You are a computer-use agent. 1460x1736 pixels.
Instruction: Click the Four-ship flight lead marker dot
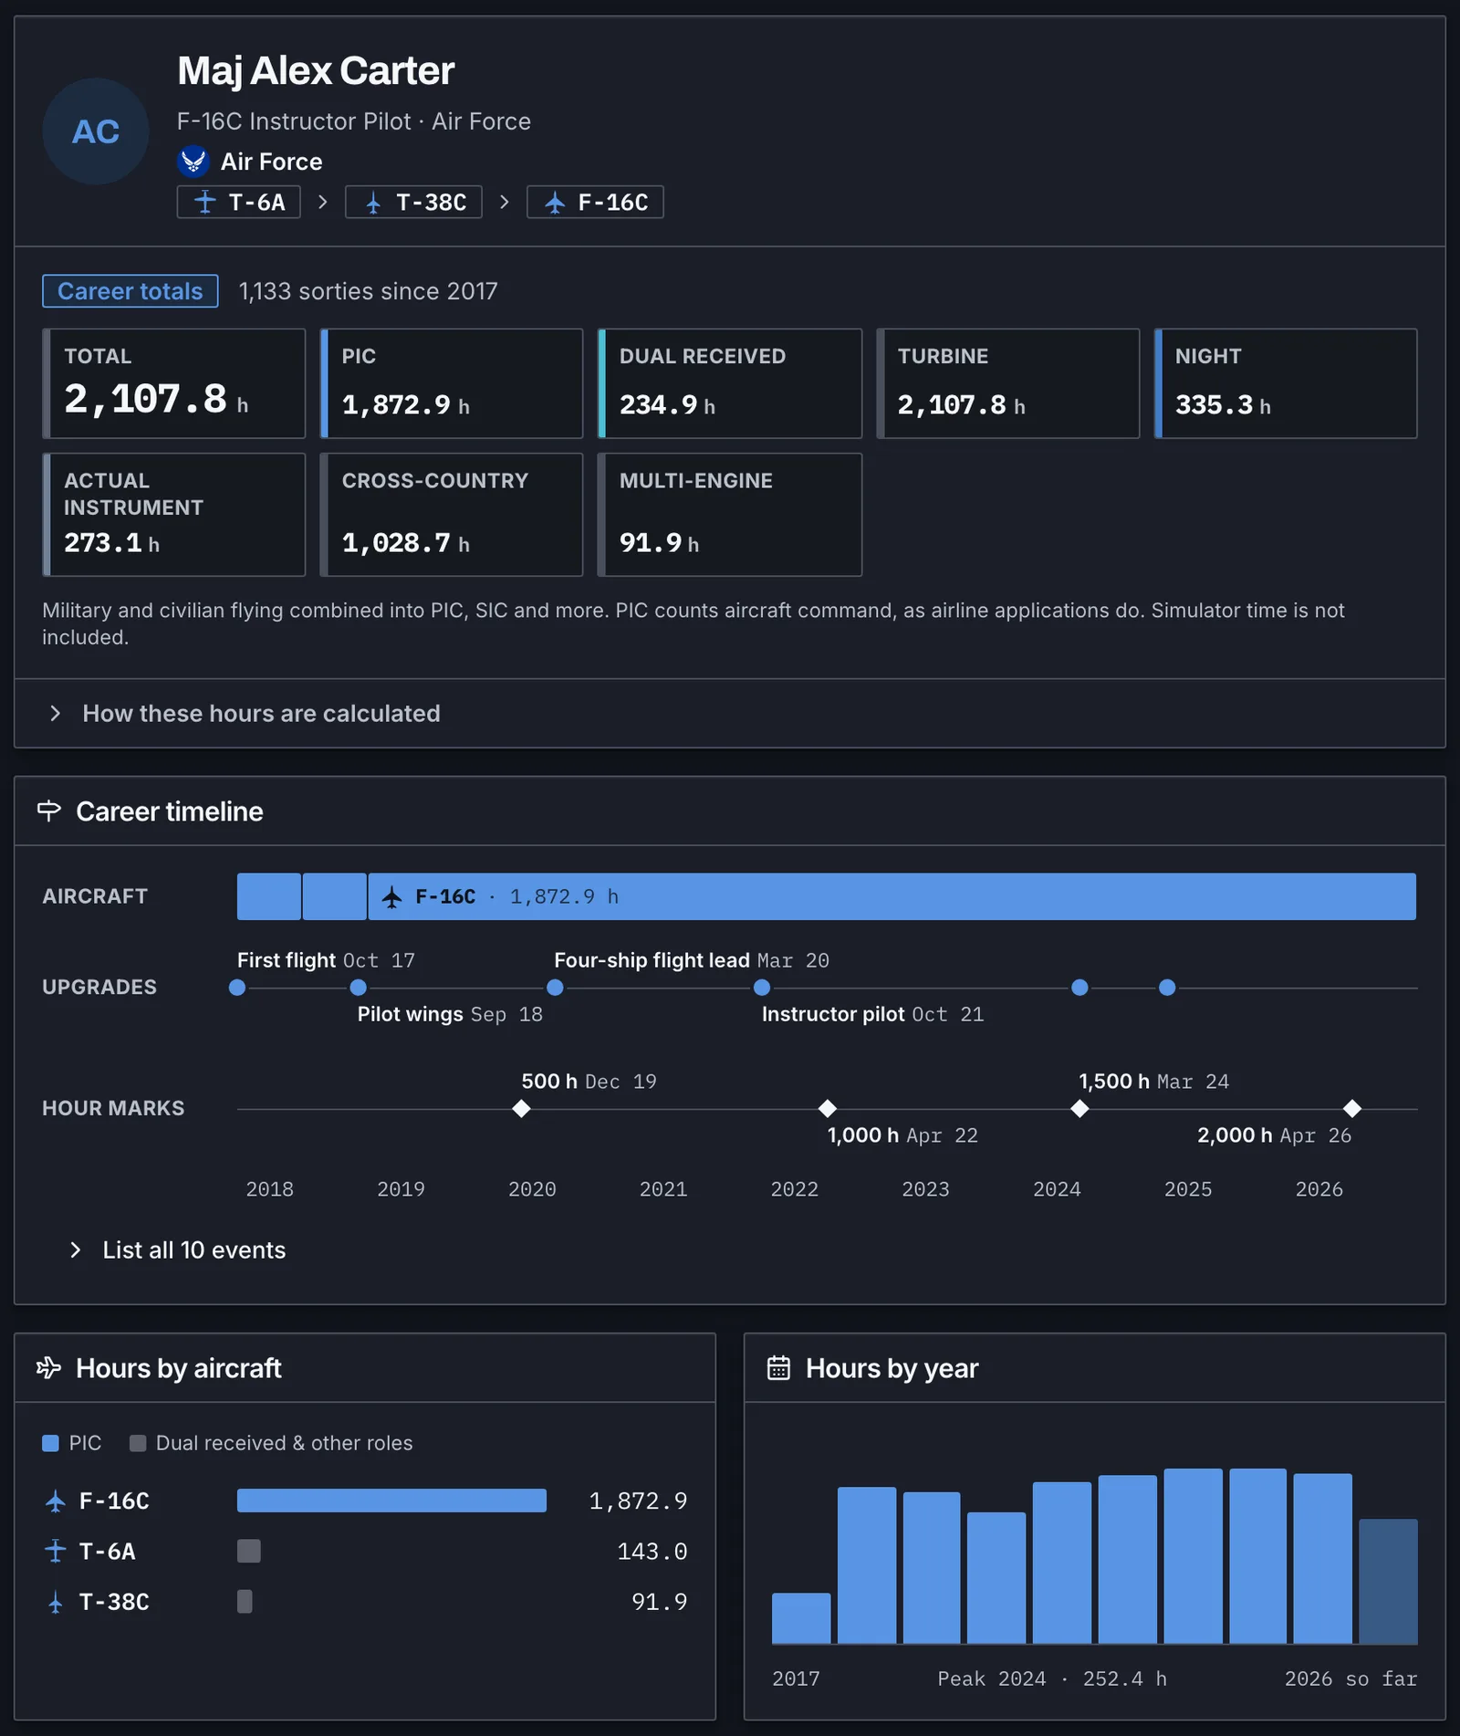pos(555,988)
